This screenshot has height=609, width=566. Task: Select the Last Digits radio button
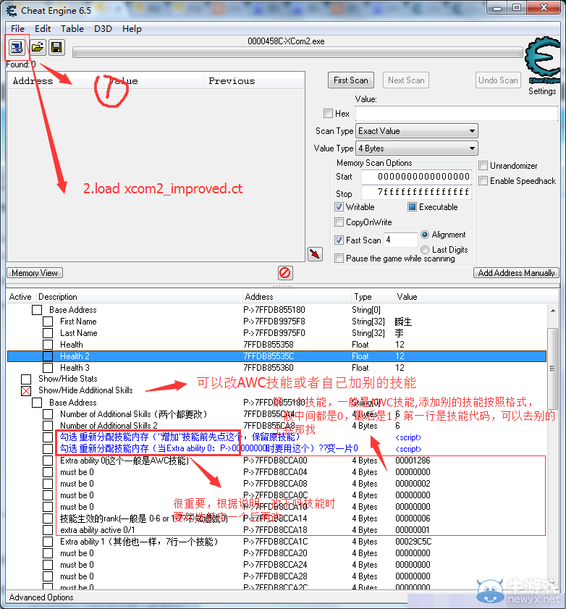(x=425, y=250)
